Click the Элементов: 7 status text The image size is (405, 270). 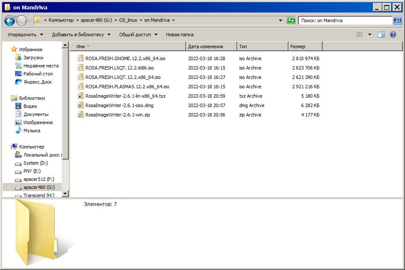100,204
